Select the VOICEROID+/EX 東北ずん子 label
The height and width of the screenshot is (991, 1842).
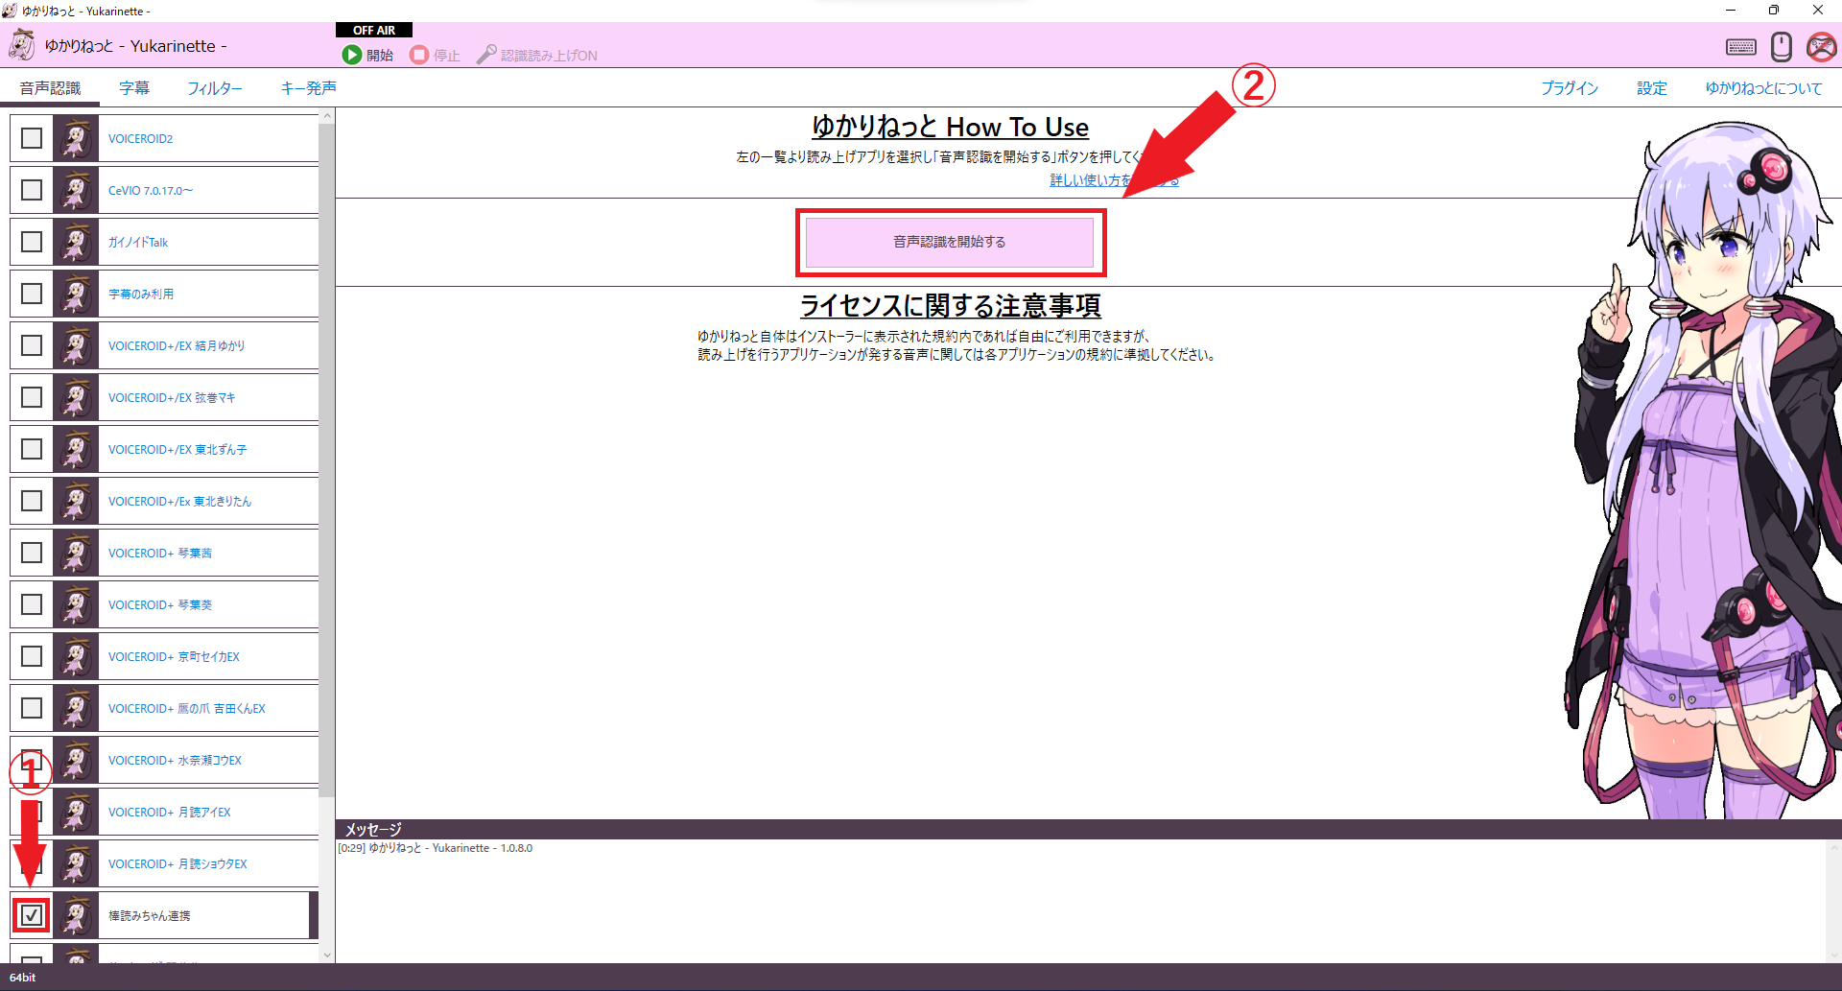(177, 449)
